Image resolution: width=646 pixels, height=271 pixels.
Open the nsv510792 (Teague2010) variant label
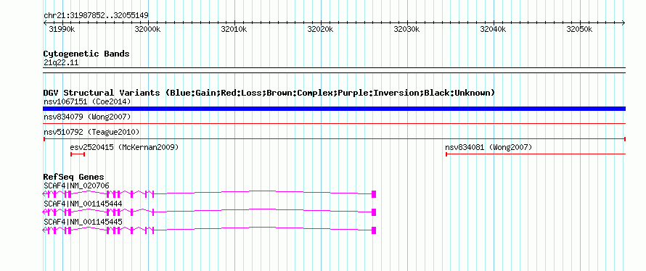click(91, 132)
